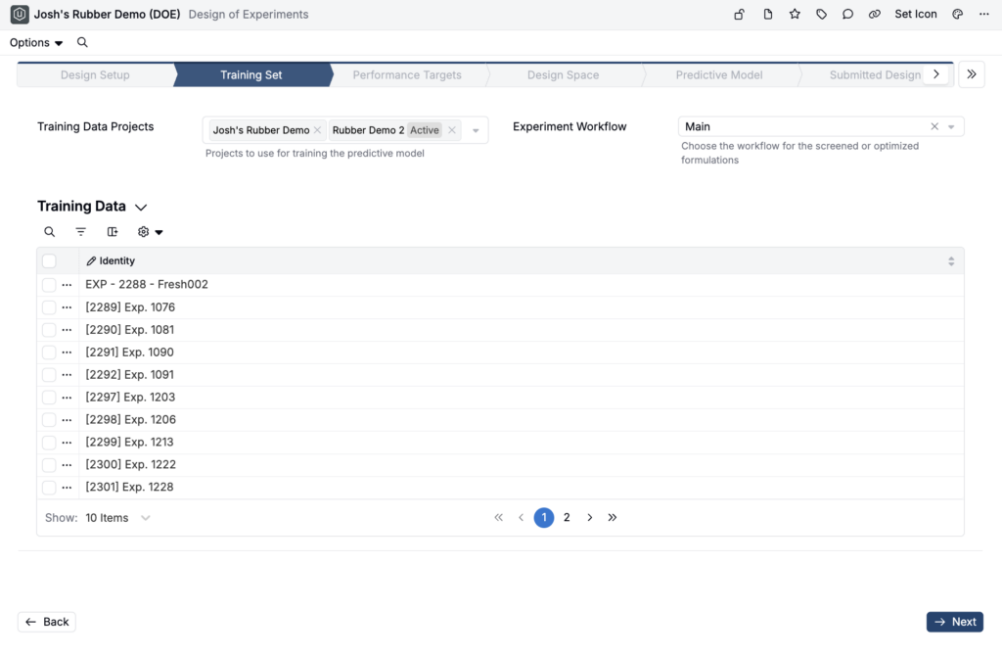This screenshot has width=1002, height=658.
Task: Go to page 2 of results
Action: [567, 517]
